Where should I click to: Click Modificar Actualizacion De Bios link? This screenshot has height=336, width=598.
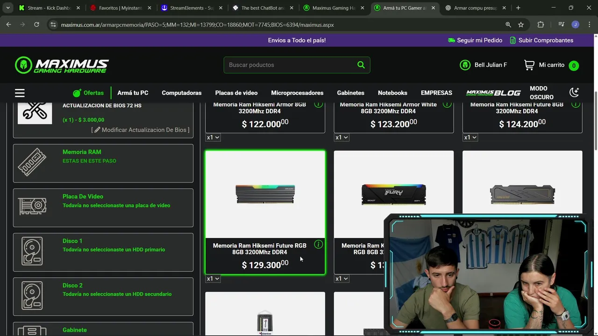point(140,130)
